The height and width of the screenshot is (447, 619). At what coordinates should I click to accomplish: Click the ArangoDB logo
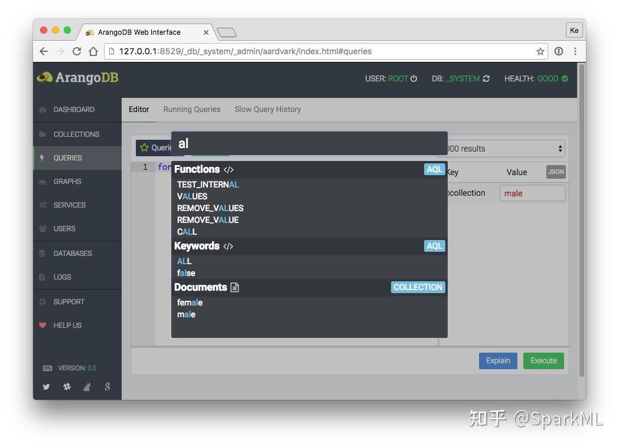[x=77, y=77]
